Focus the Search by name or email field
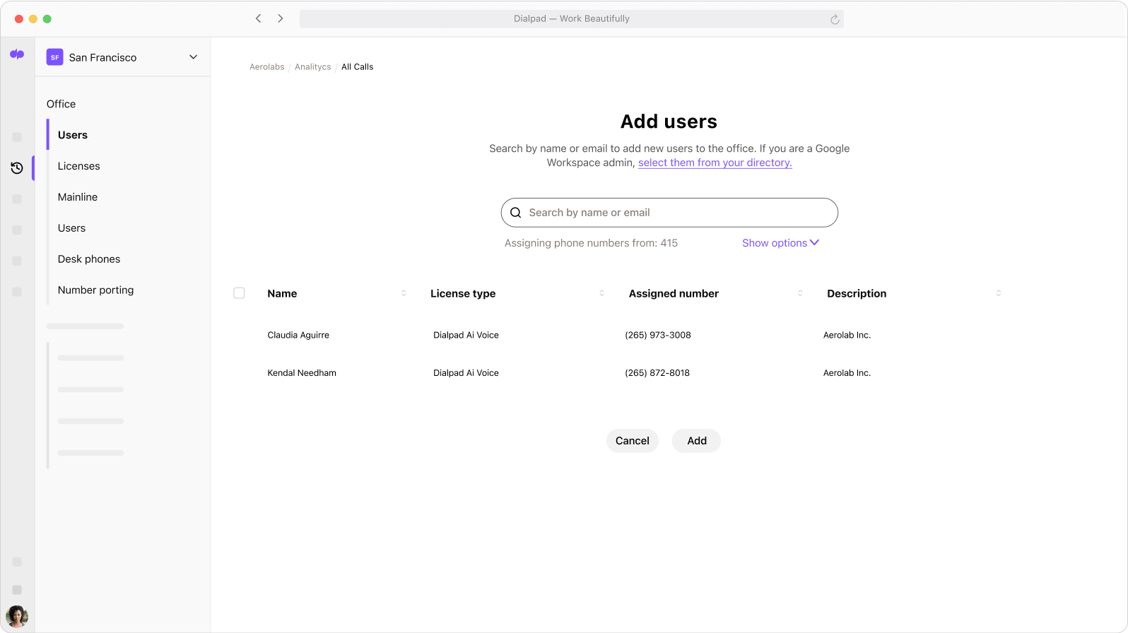Image resolution: width=1128 pixels, height=633 pixels. coord(669,213)
